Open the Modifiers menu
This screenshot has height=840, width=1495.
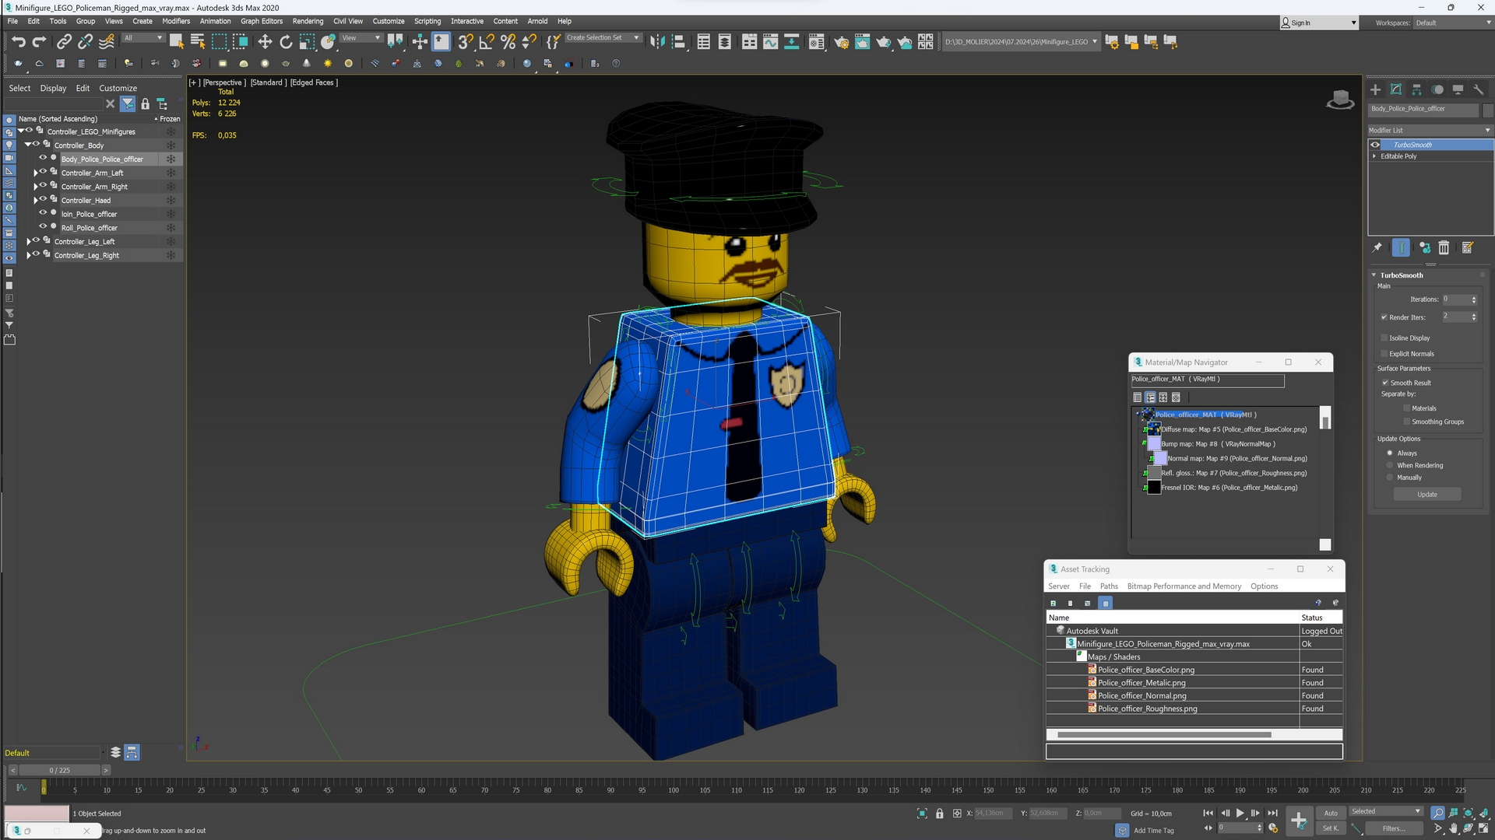tap(176, 21)
